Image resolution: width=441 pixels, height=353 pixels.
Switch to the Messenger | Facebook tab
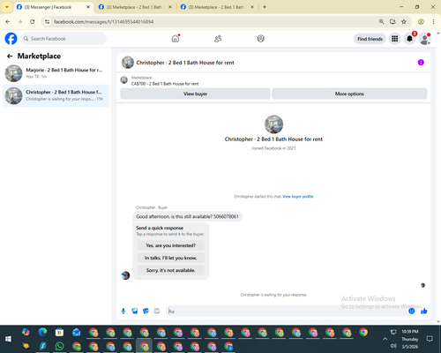53,7
